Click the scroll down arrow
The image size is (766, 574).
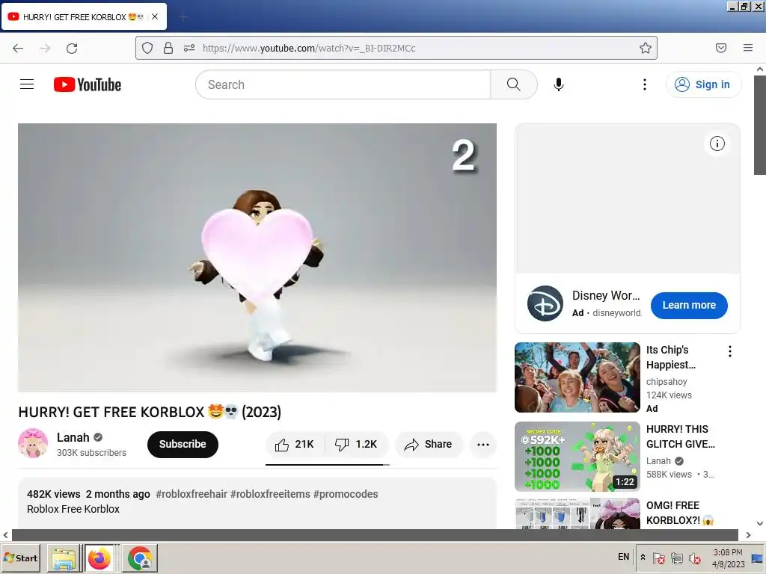(x=760, y=523)
